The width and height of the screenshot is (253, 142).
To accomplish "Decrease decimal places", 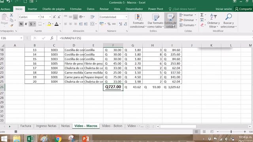I will [125, 24].
